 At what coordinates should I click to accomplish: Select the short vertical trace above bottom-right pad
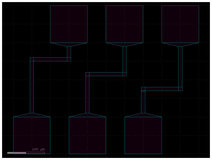click(143, 103)
